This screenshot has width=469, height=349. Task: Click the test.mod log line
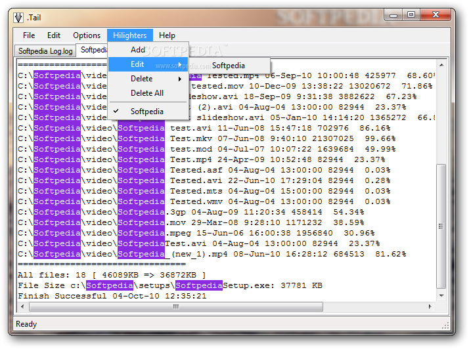pyautogui.click(x=207, y=149)
